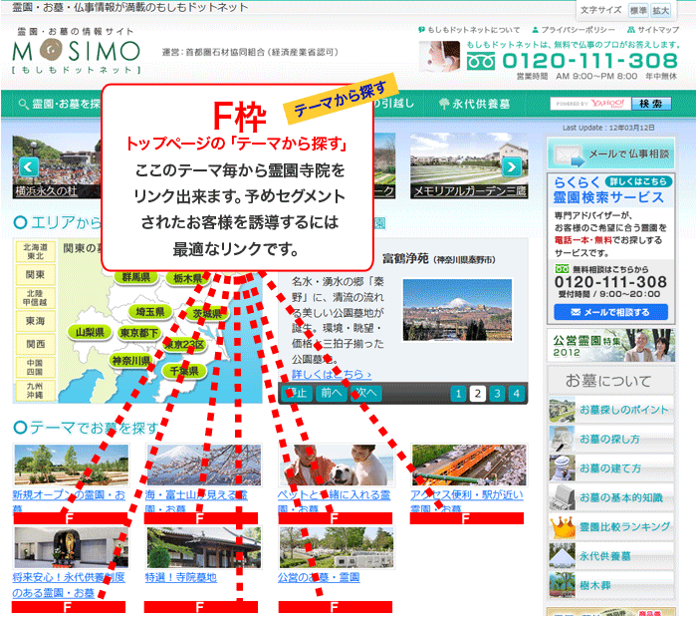Image resolution: width=697 pixels, height=617 pixels.
Task: Open 霊園比較ランキング crown item
Action: pos(610,526)
